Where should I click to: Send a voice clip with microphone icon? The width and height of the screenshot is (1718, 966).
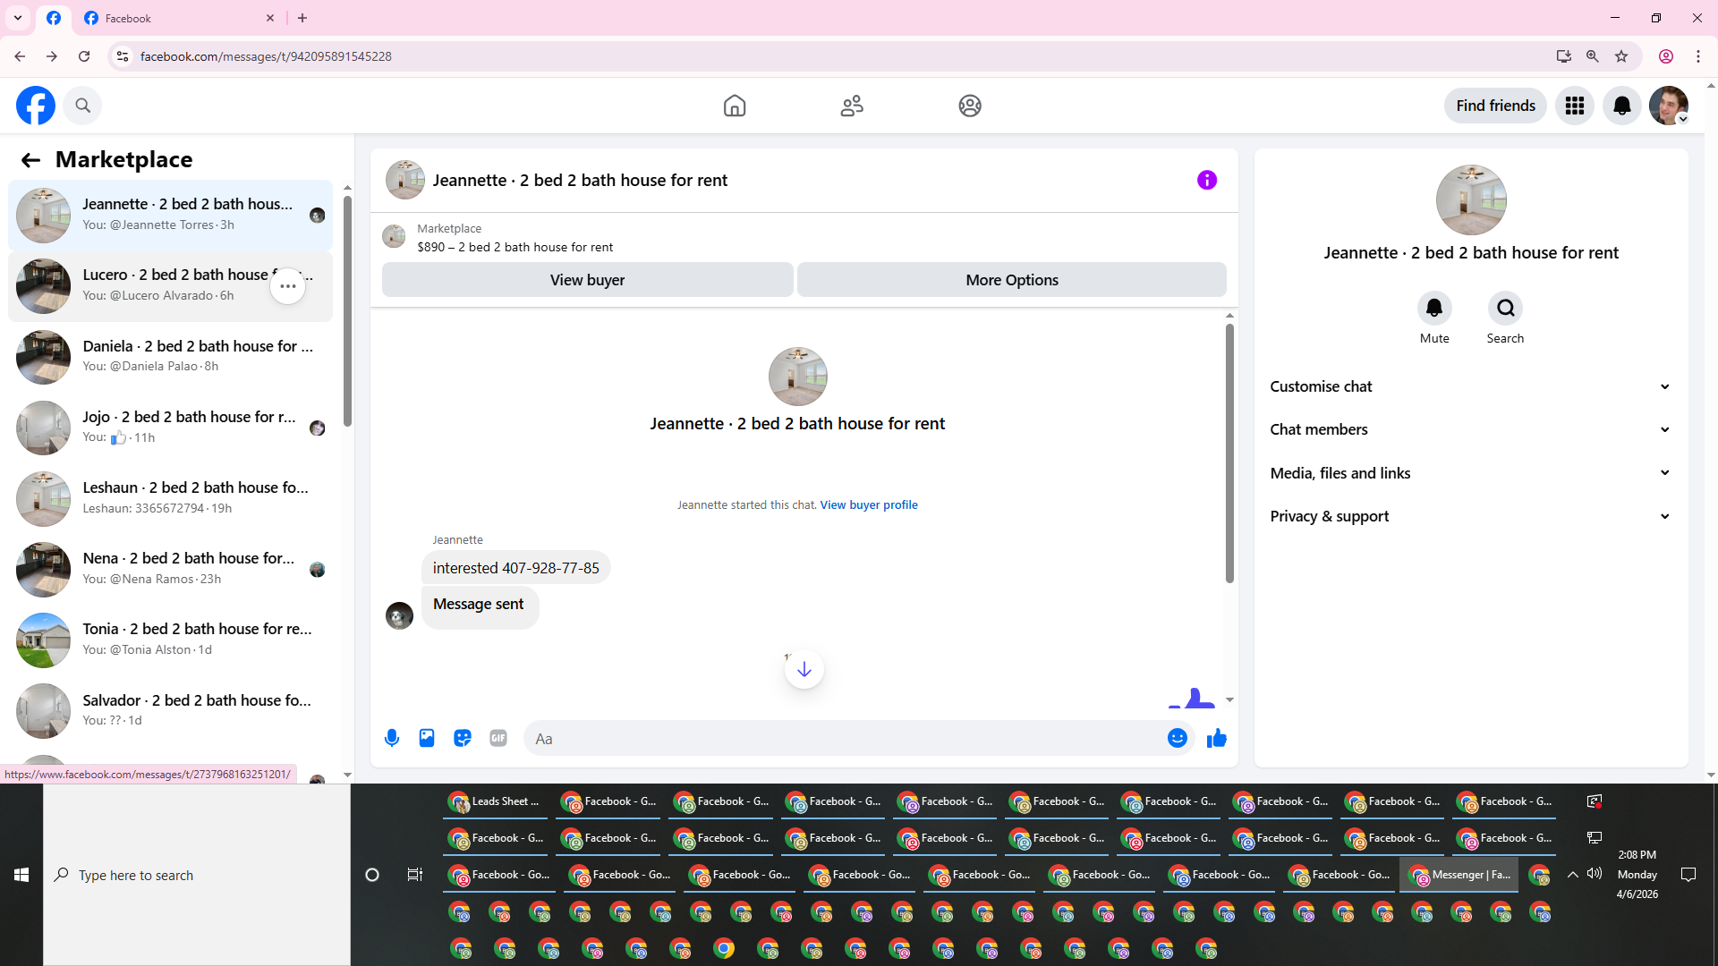tap(392, 739)
